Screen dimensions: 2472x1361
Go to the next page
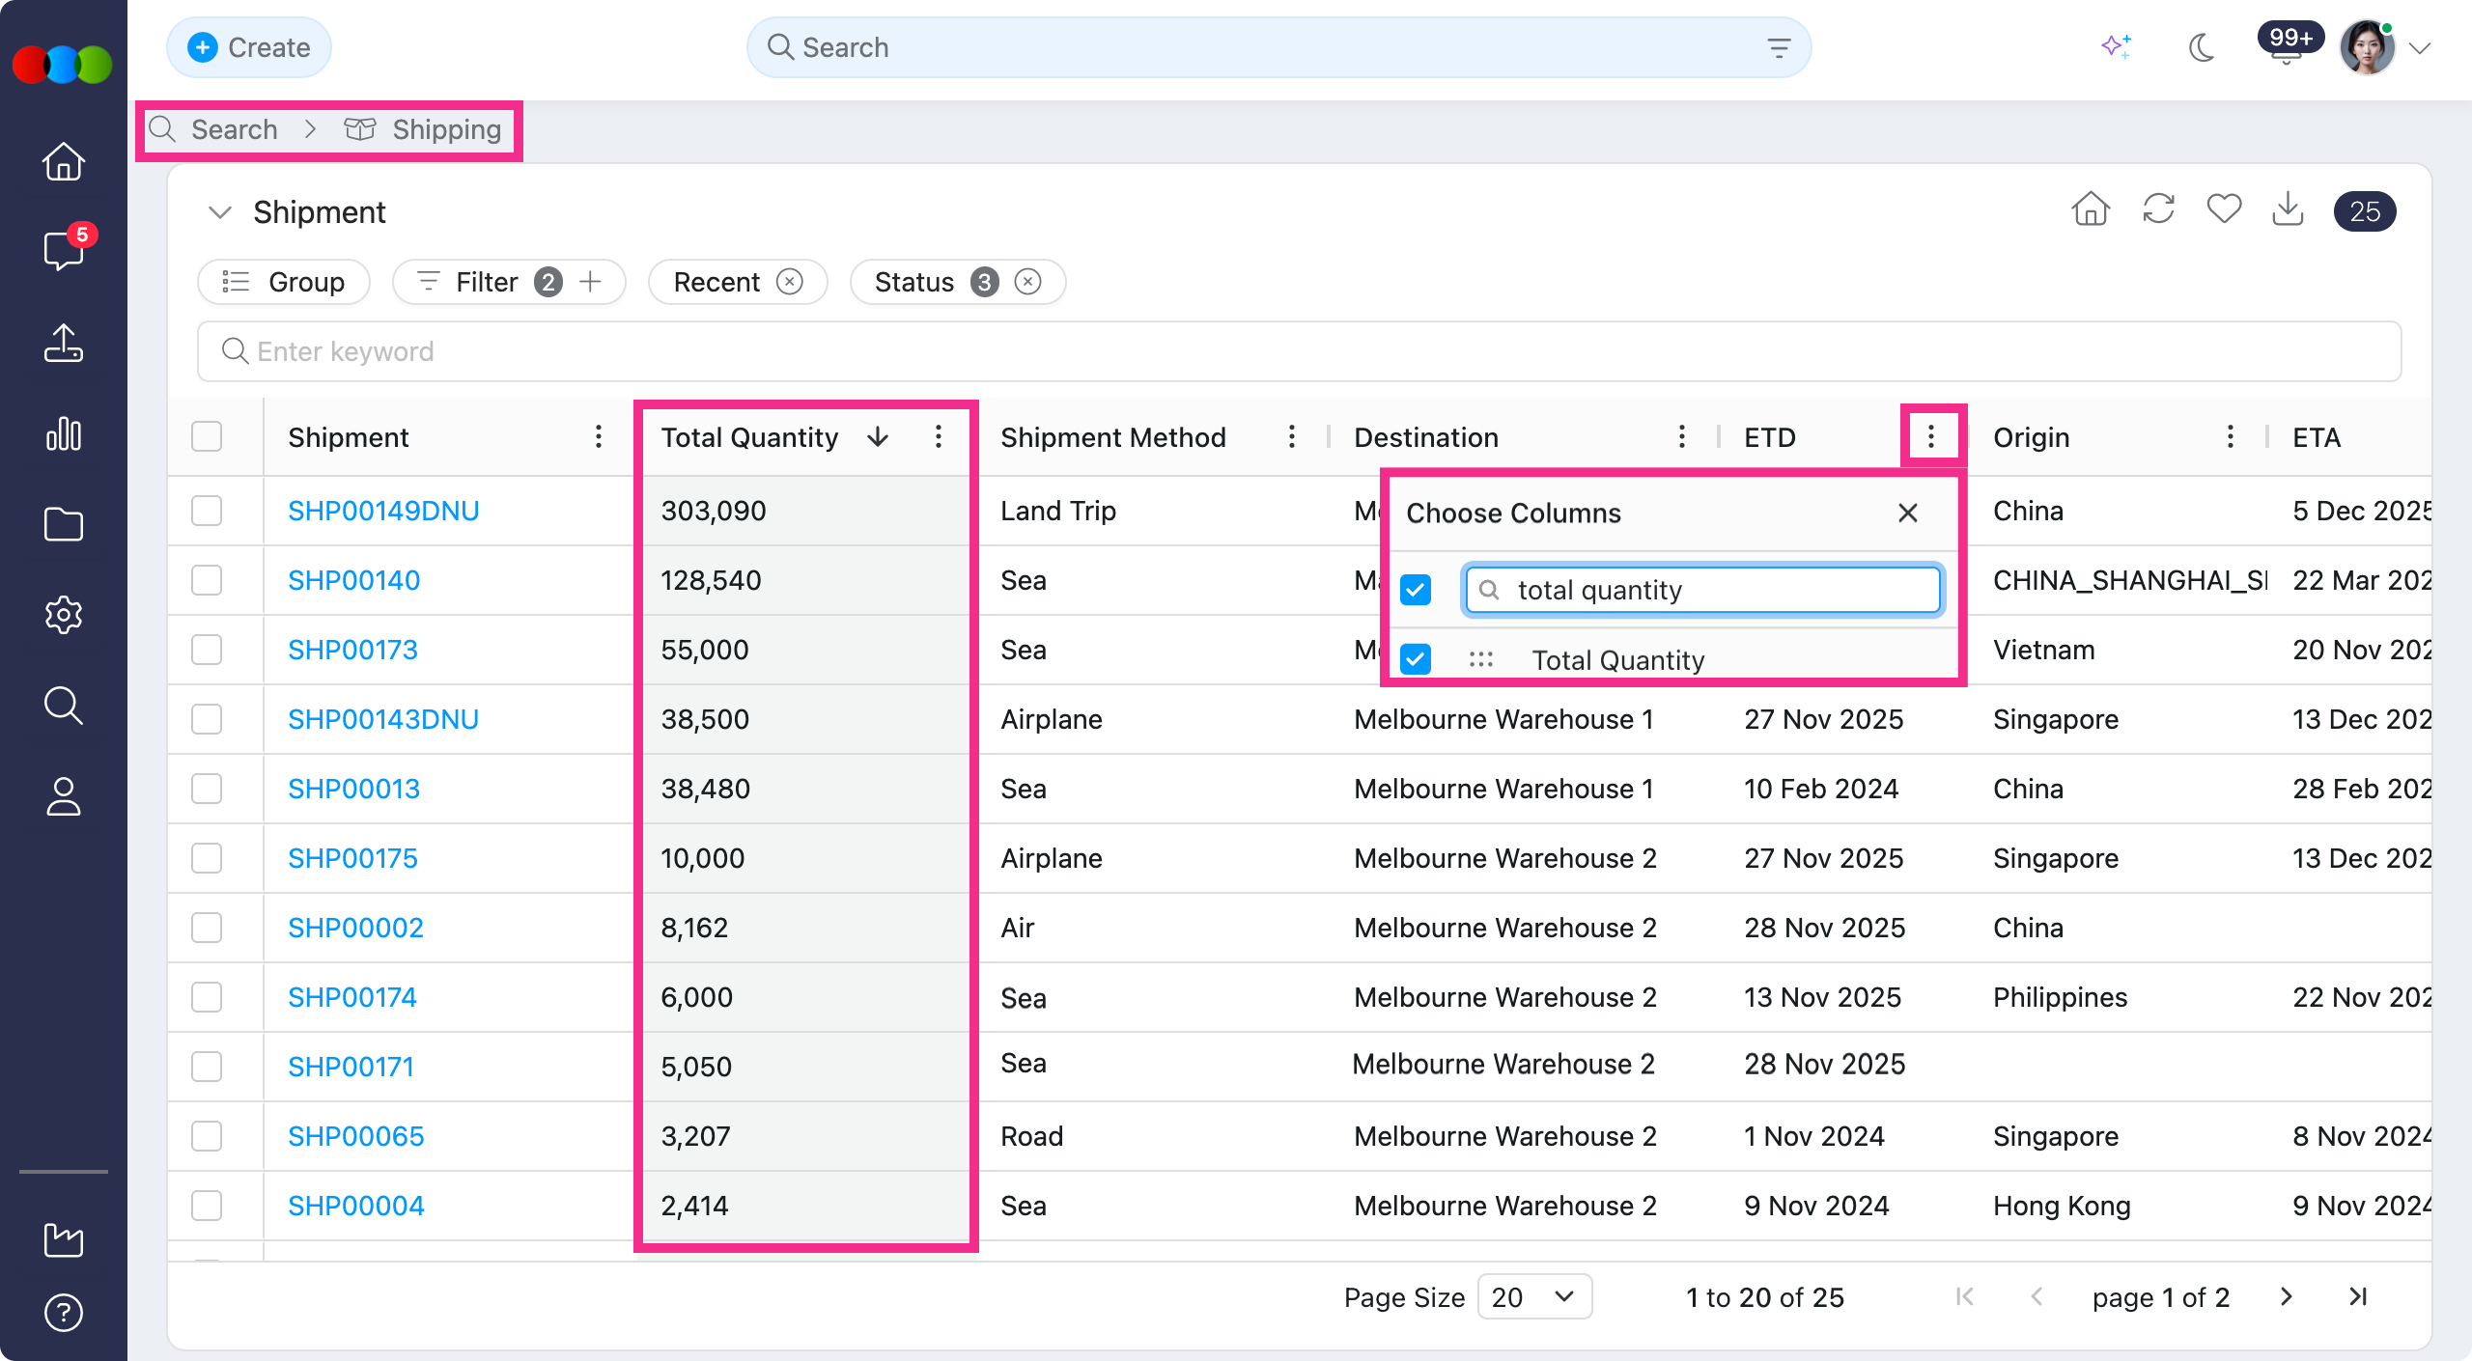click(2286, 1296)
